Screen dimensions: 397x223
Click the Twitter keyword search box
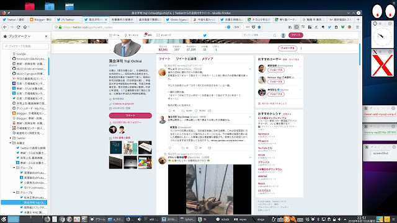click(259, 35)
